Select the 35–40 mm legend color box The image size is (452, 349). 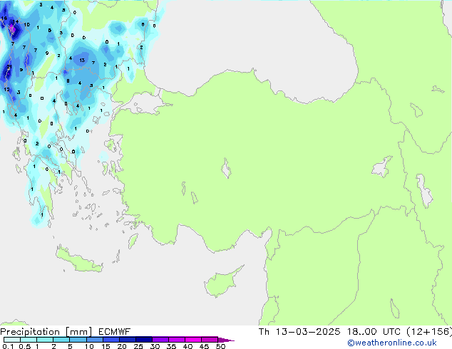tap(177, 340)
